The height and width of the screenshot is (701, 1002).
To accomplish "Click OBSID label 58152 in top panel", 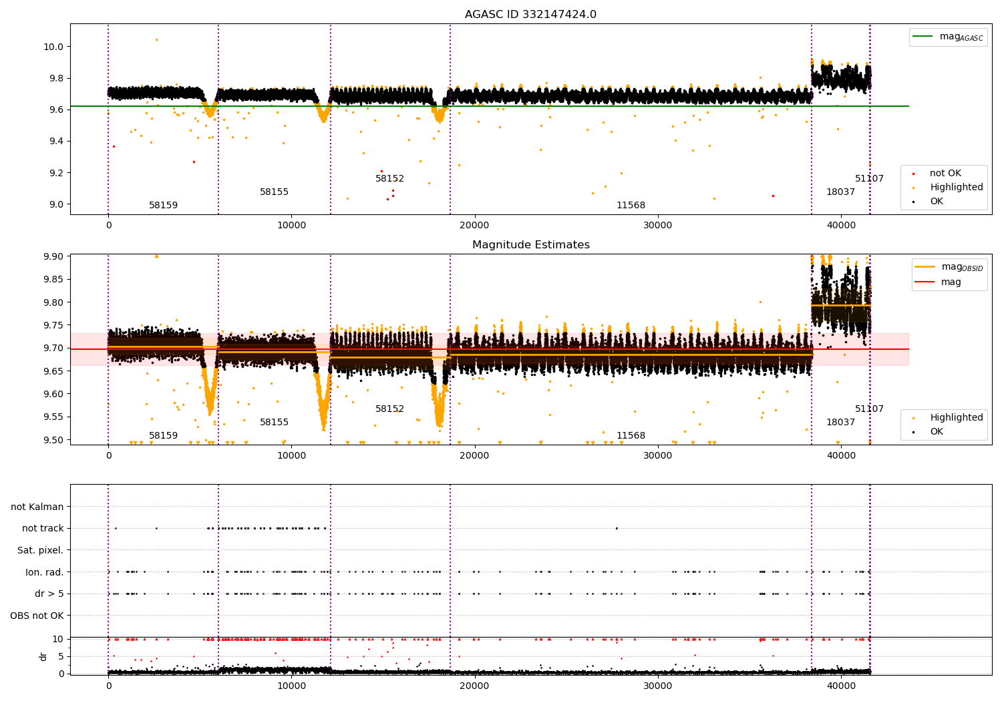I will [x=390, y=179].
